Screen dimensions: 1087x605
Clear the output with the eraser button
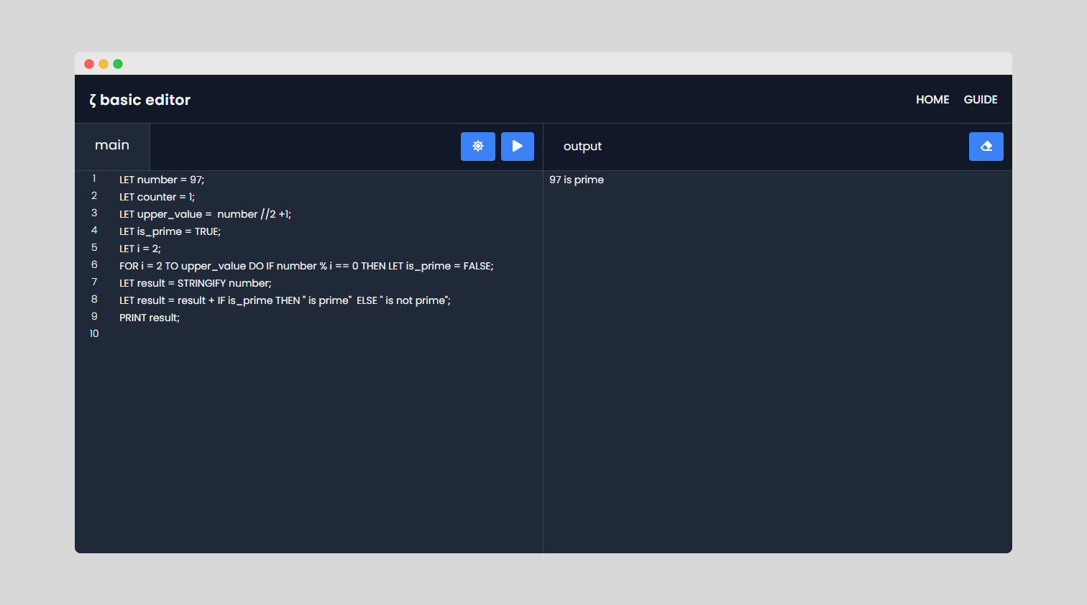pyautogui.click(x=986, y=147)
